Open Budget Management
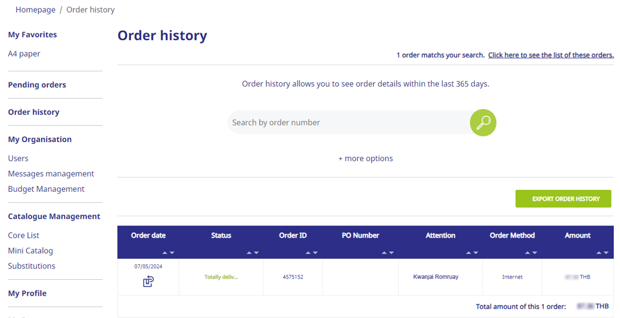The image size is (620, 318). 46,189
